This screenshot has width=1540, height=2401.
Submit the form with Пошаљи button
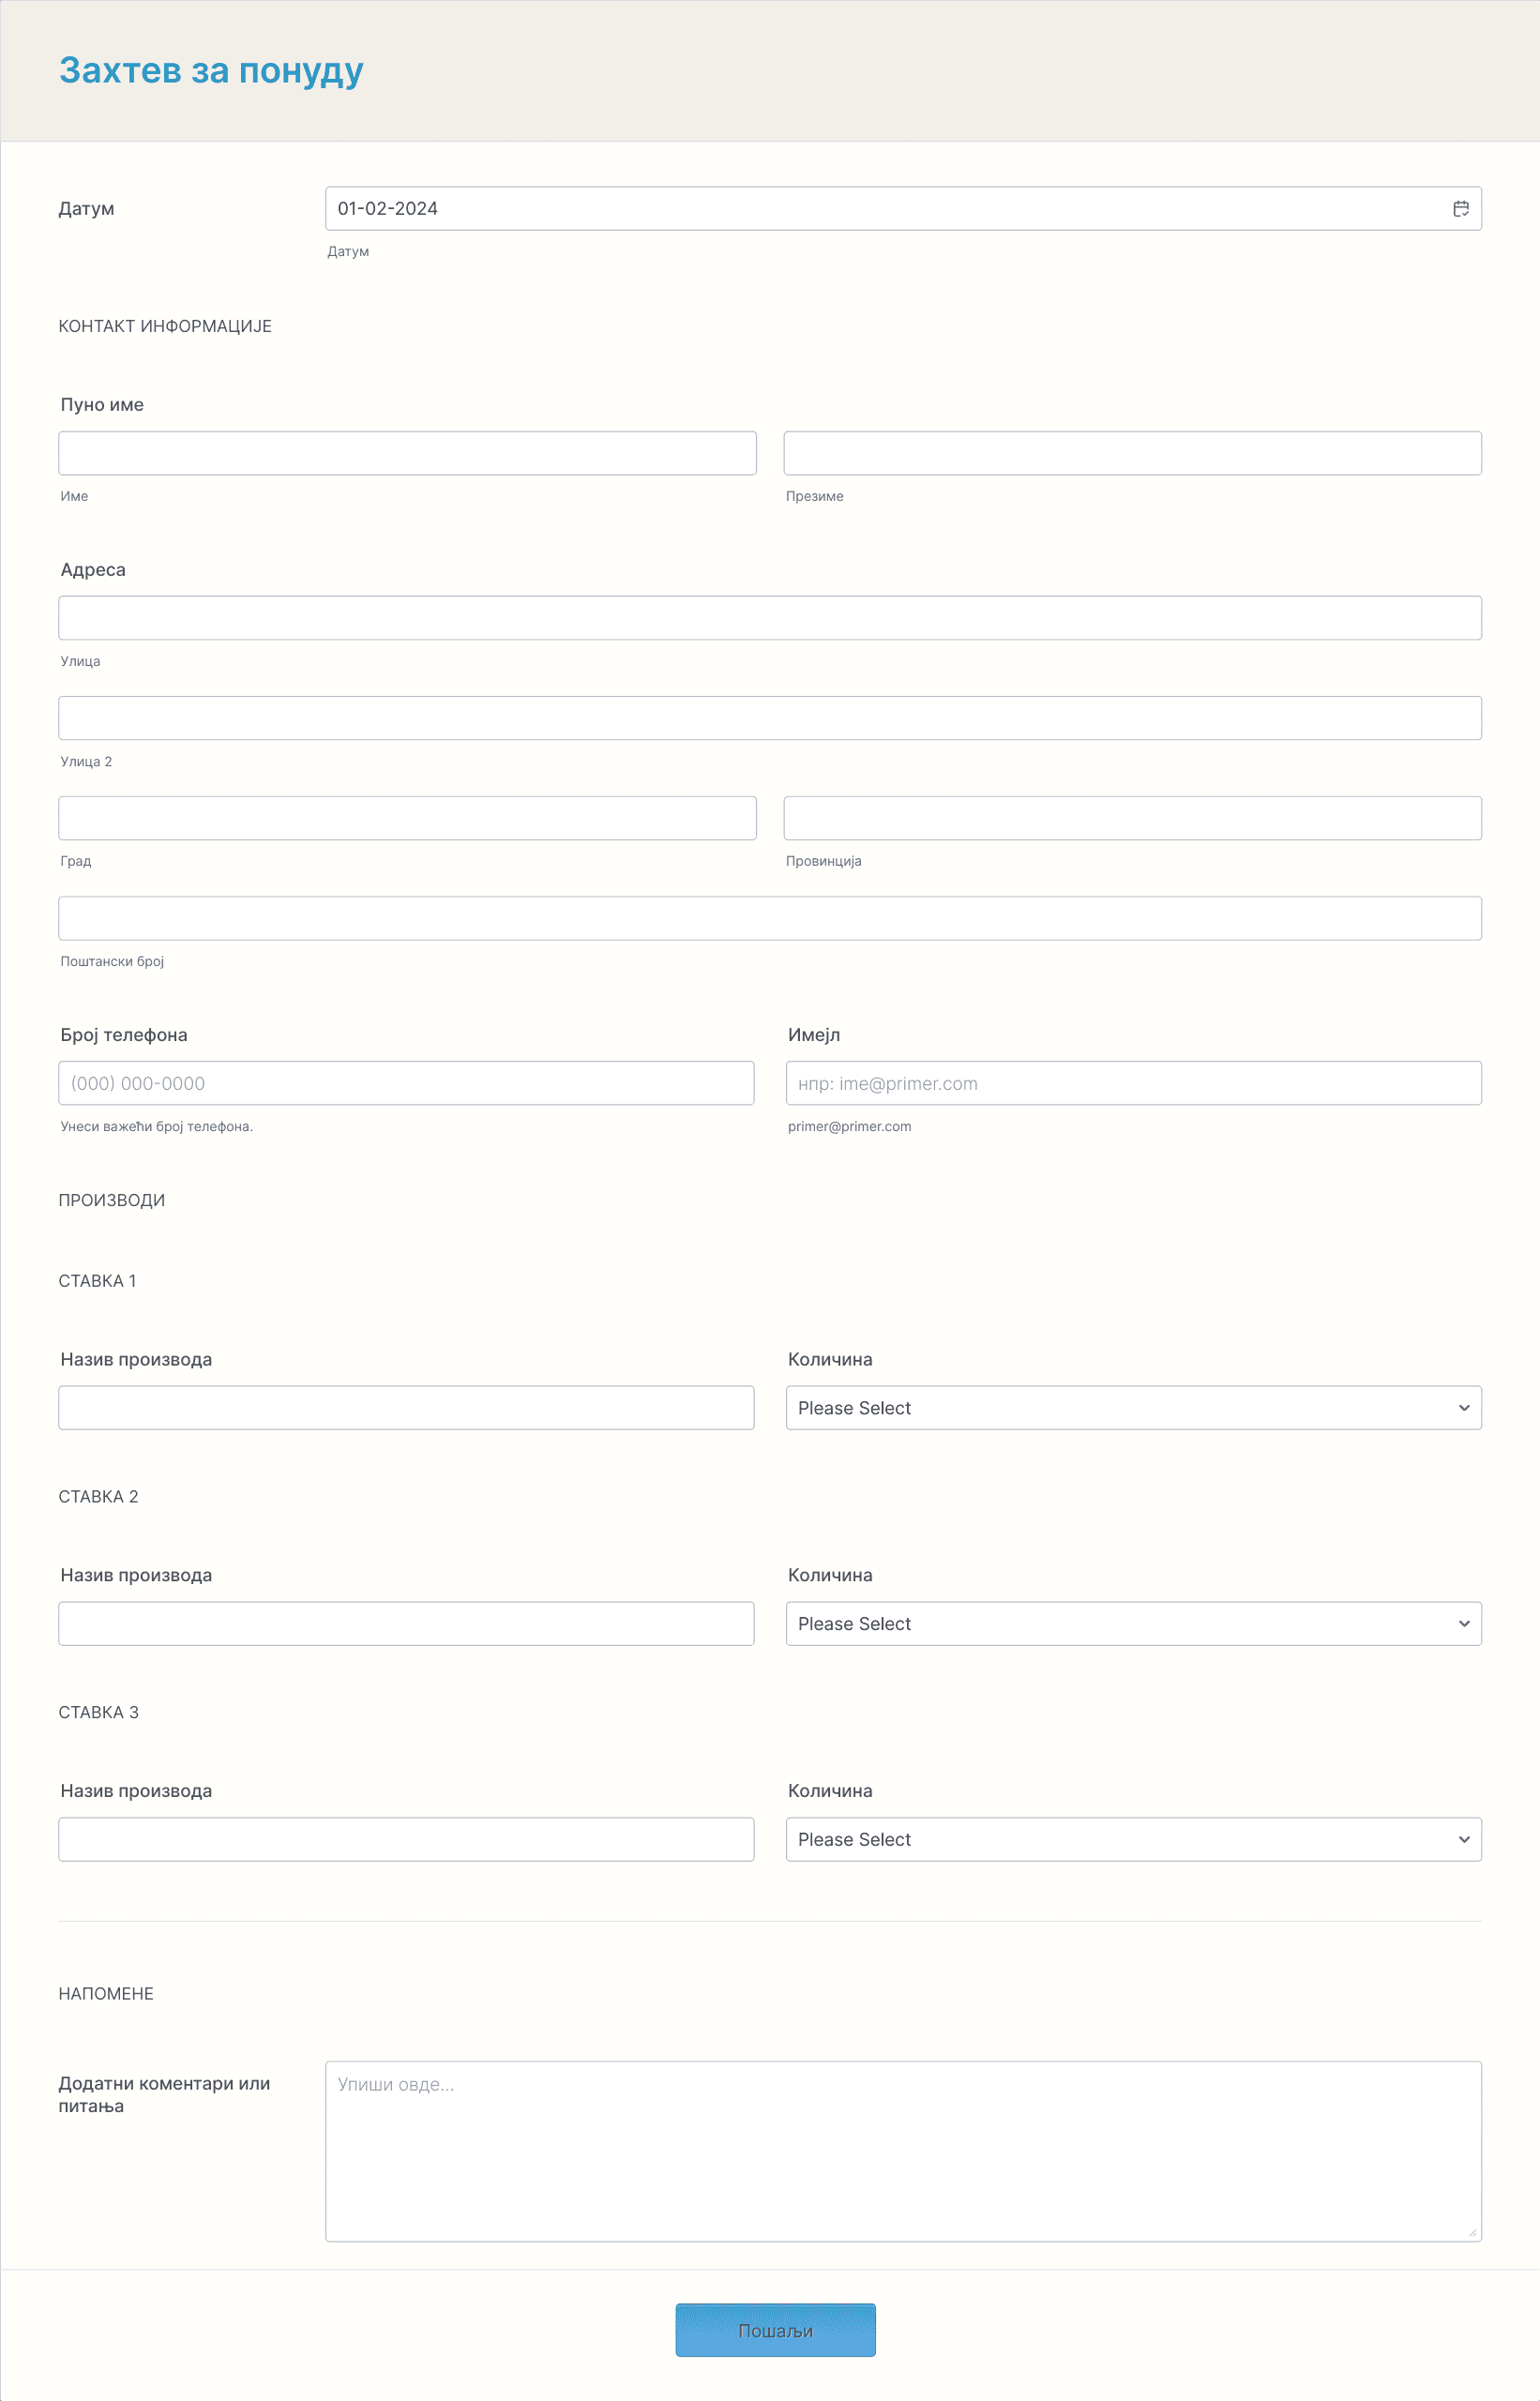(x=775, y=2330)
